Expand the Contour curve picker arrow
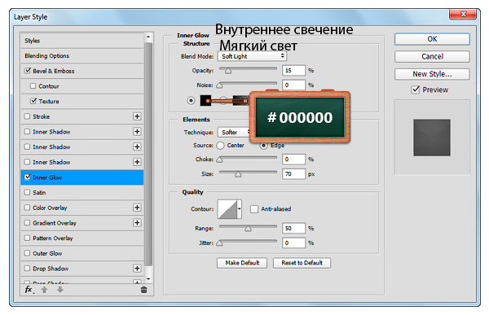 [x=240, y=209]
